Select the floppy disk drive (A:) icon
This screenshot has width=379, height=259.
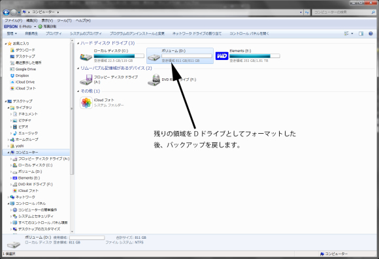[86, 80]
